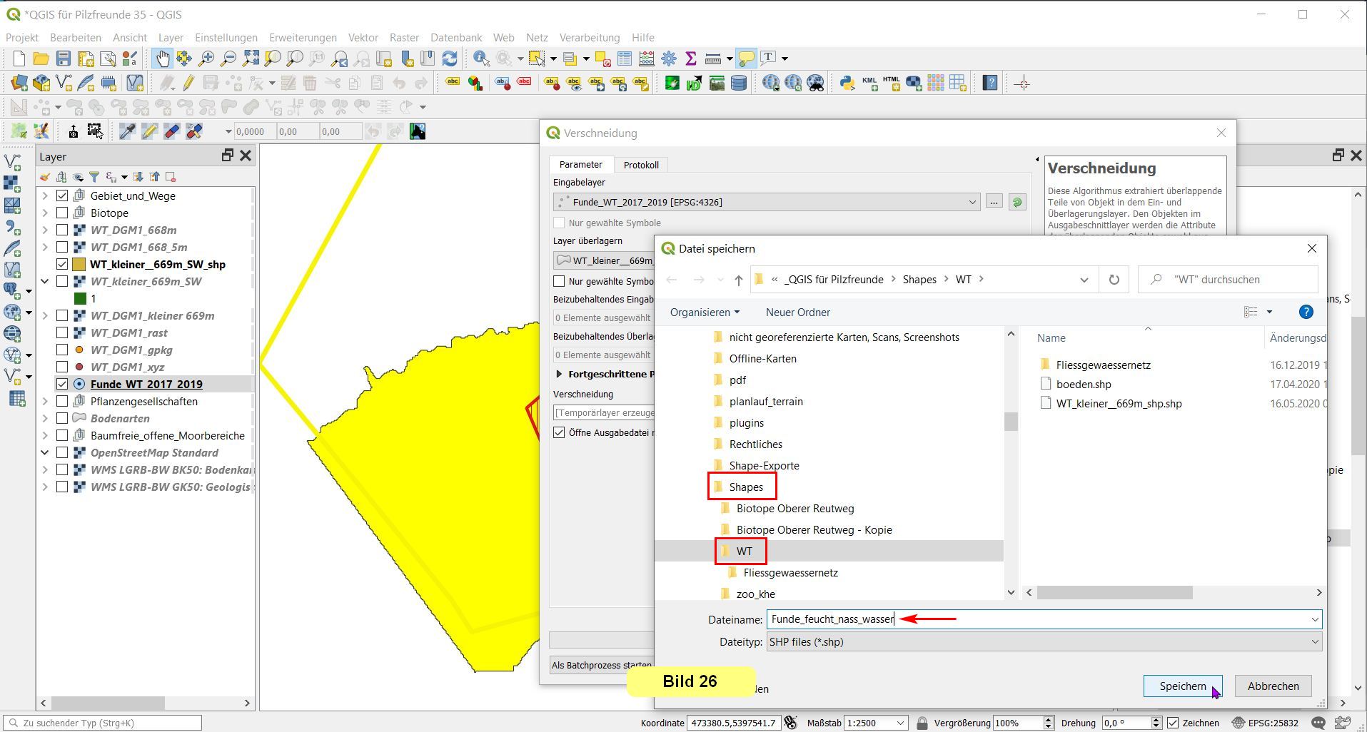The height and width of the screenshot is (732, 1367).
Task: Toggle Pflanzengesellschaften layer visibility
Action: 62,401
